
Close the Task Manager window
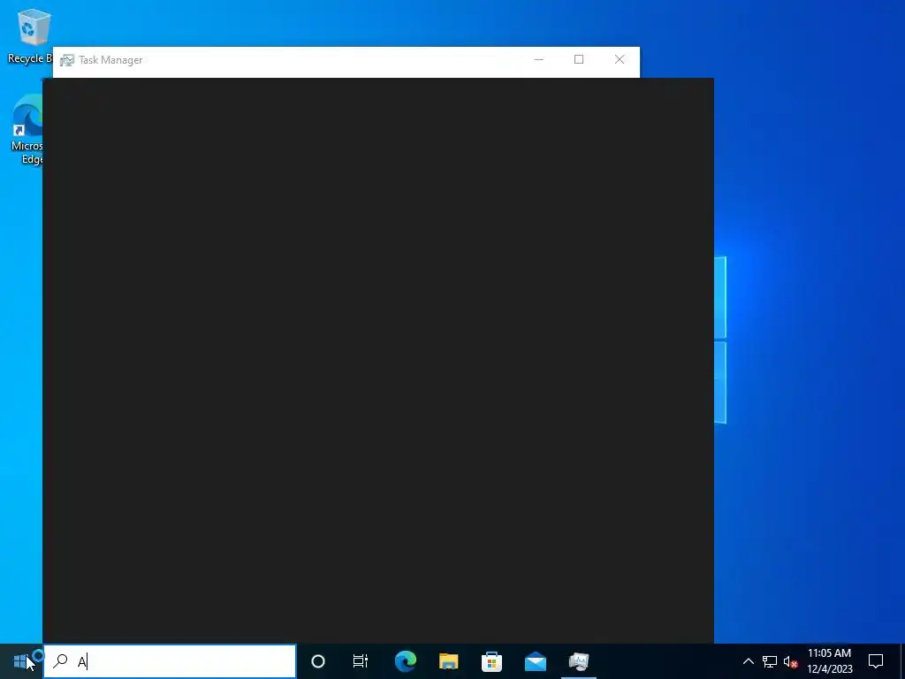(620, 59)
